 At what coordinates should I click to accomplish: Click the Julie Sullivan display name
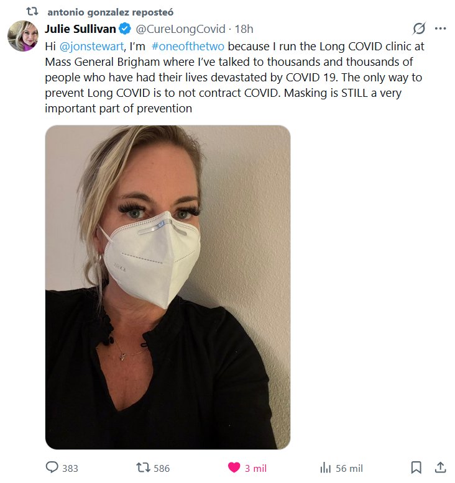pos(80,29)
